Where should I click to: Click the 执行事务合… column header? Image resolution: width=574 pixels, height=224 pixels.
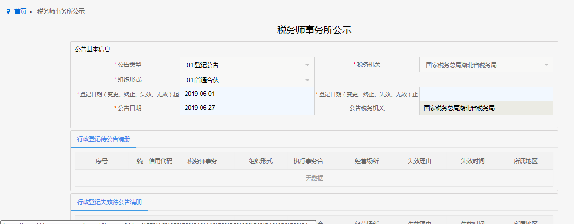[x=314, y=161]
